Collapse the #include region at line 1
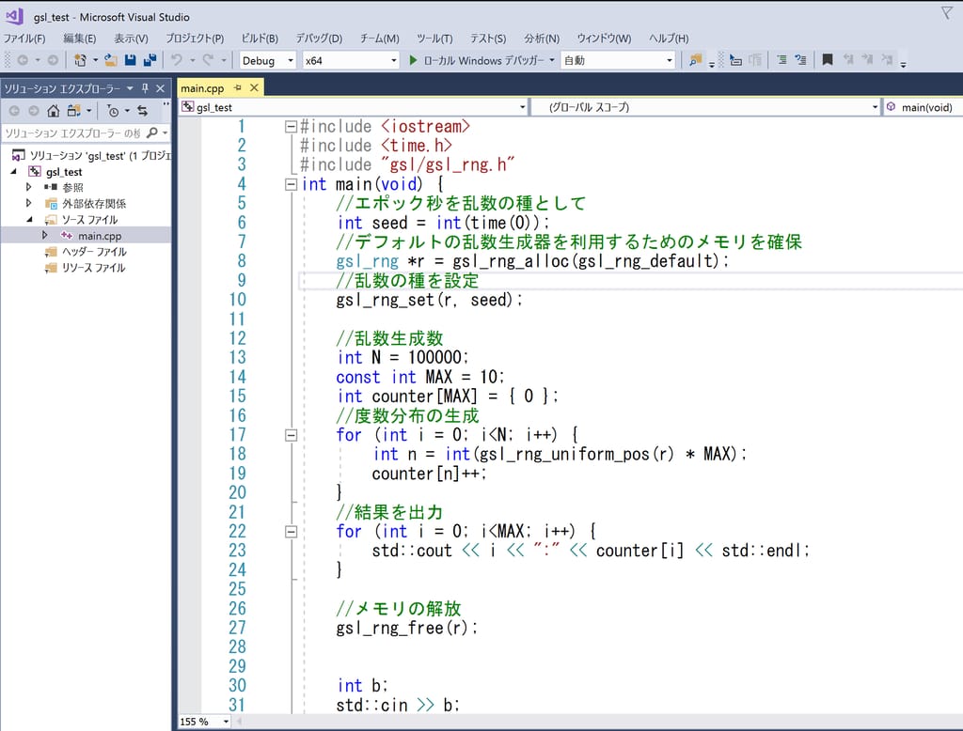The image size is (963, 731). [292, 127]
